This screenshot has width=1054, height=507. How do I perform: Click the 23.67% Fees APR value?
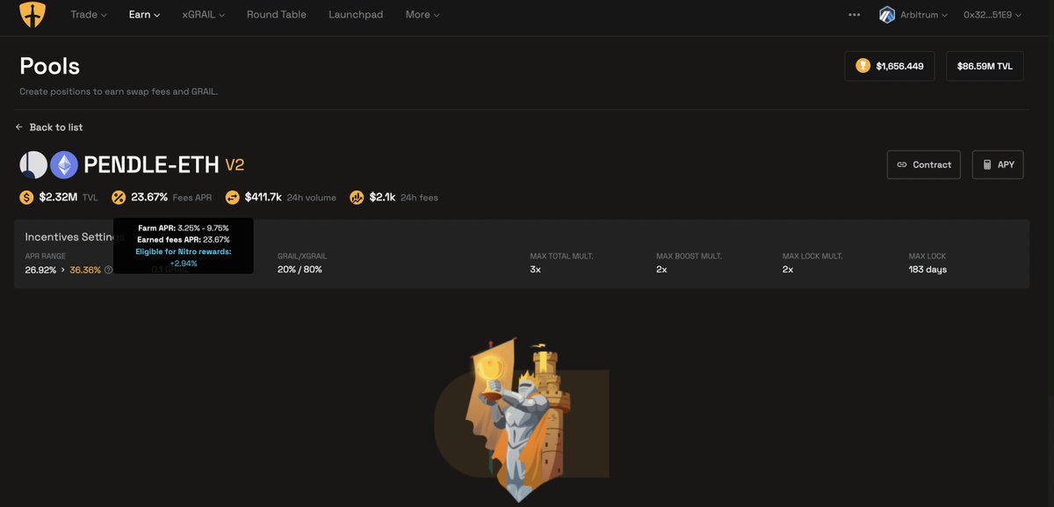[x=149, y=198]
